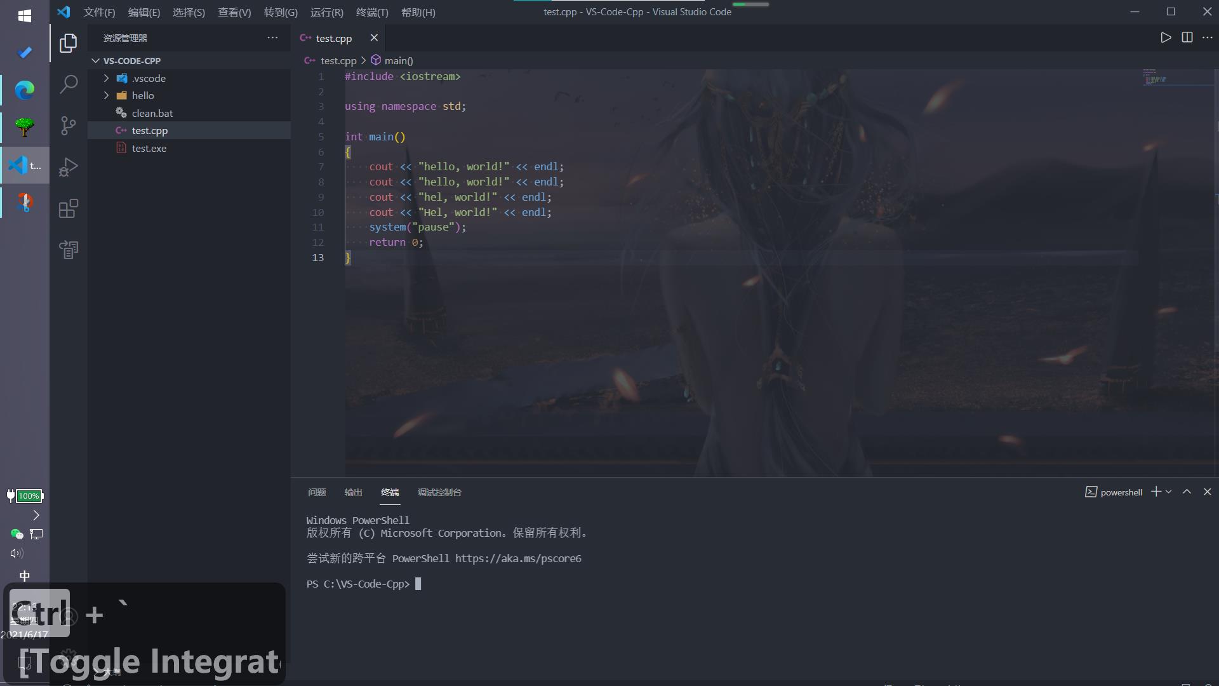The height and width of the screenshot is (686, 1219).
Task: Open the 运行(R) menu
Action: point(326,12)
